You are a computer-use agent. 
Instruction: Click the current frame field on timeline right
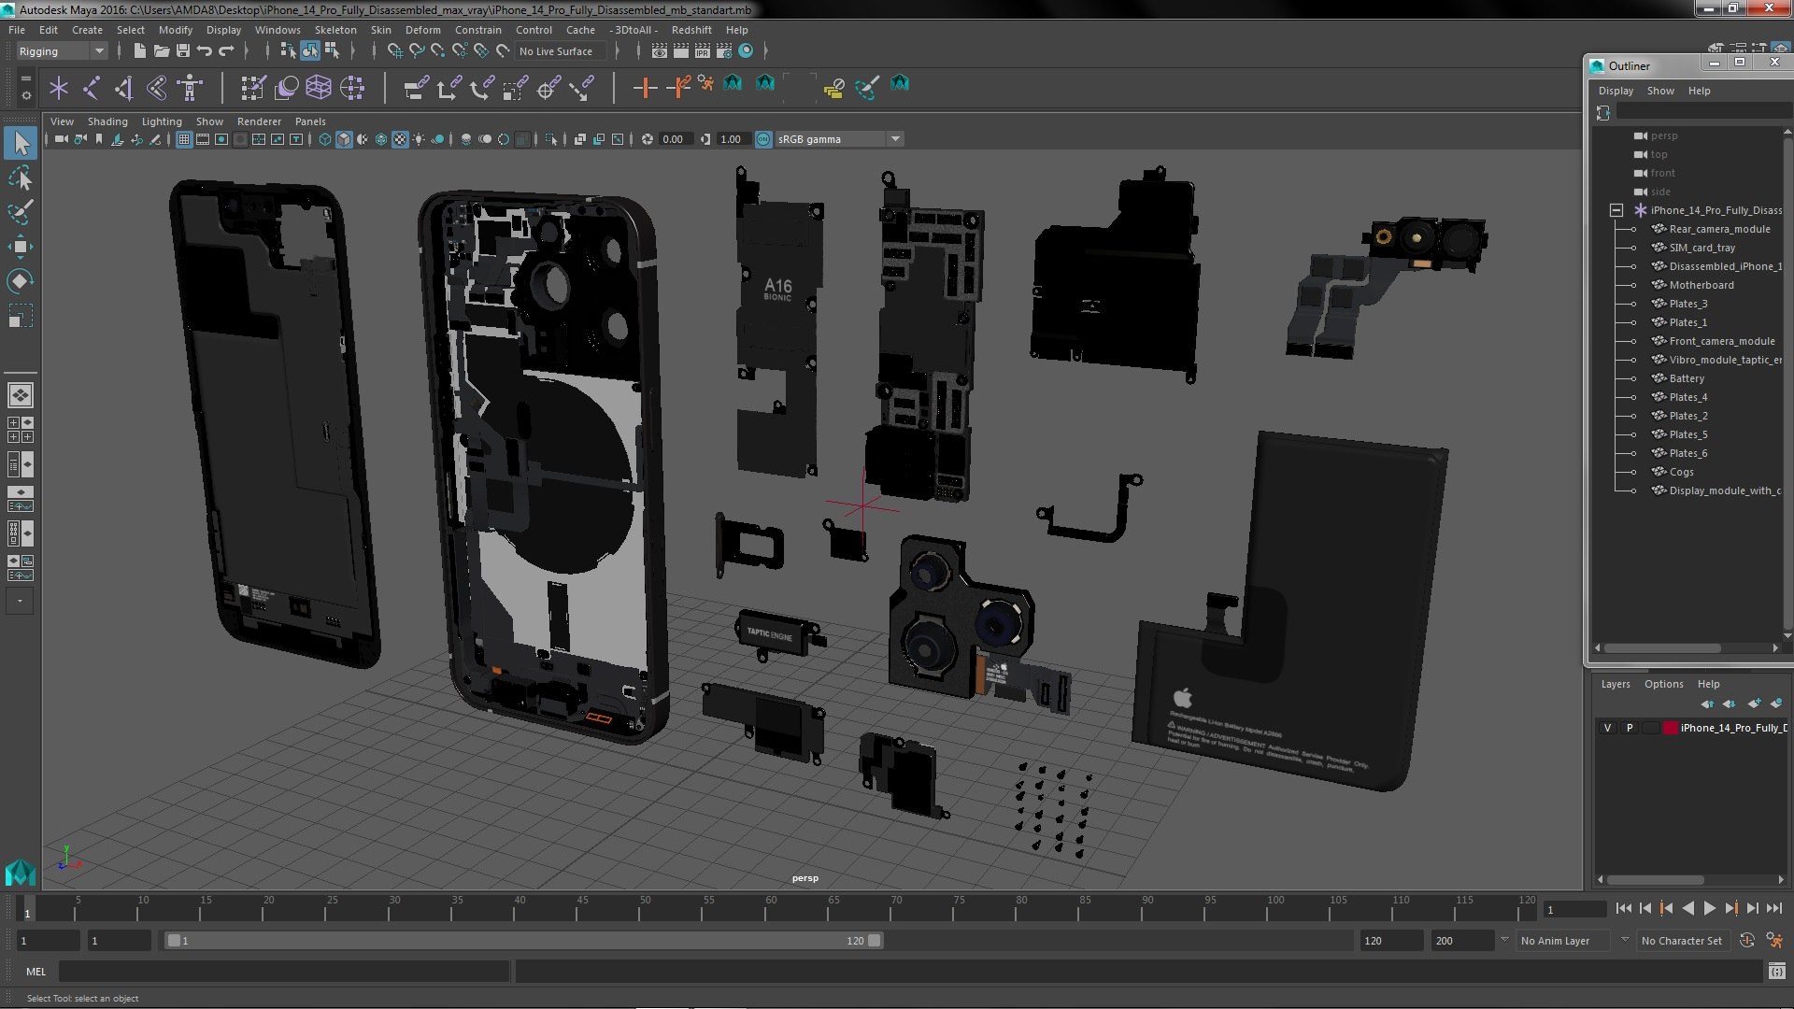click(1574, 909)
